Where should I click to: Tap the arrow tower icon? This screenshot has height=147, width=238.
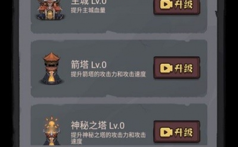[51, 68]
